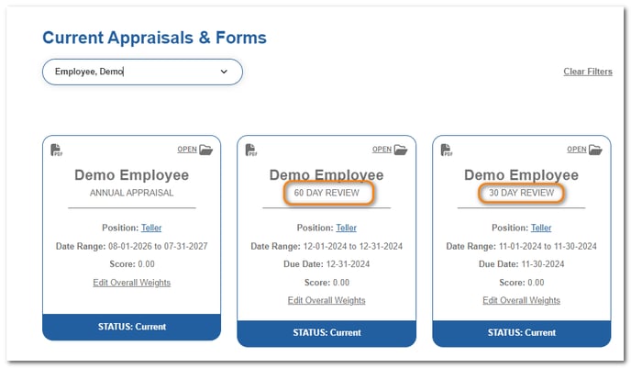Clear Filters link at top right

588,72
